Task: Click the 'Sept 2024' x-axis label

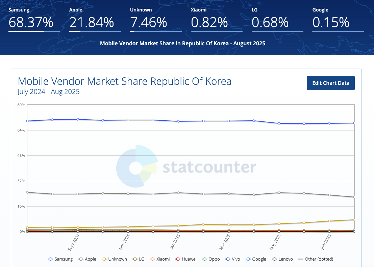Action: [74, 242]
